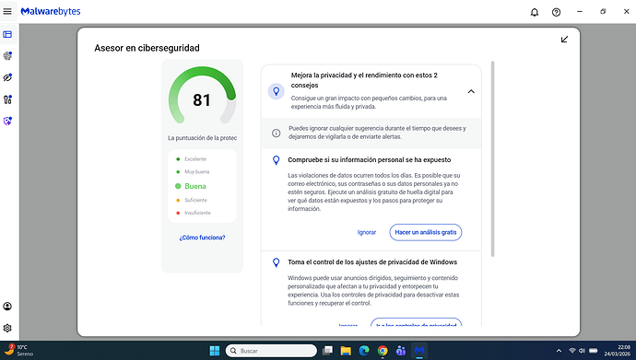Open the weather widget showing 10°C

pos(18,350)
